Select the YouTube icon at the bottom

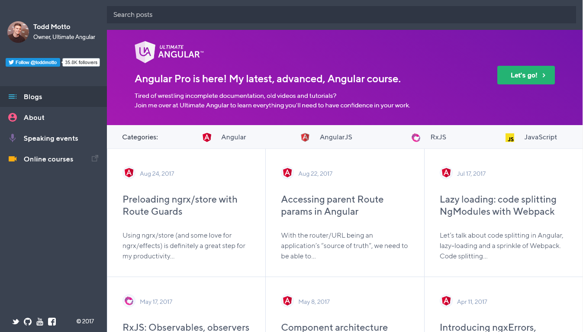click(40, 322)
